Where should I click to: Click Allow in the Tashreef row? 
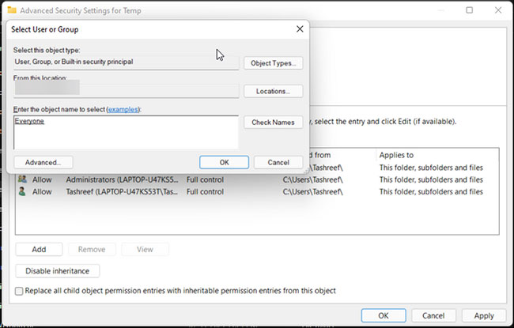42,192
